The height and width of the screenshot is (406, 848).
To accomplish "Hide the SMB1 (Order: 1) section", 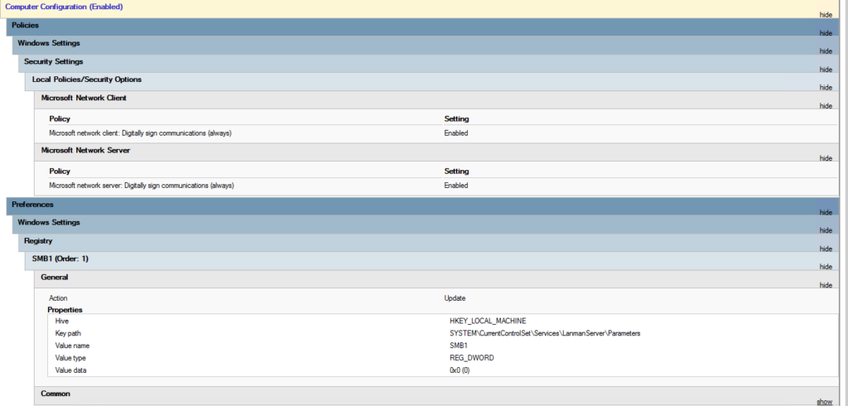I will (825, 267).
